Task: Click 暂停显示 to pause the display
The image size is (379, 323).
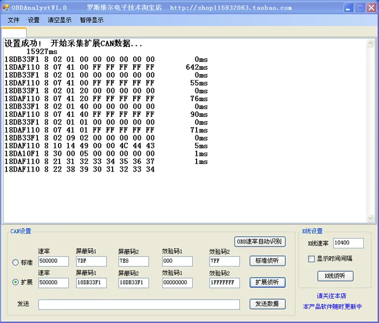Action: coord(92,20)
